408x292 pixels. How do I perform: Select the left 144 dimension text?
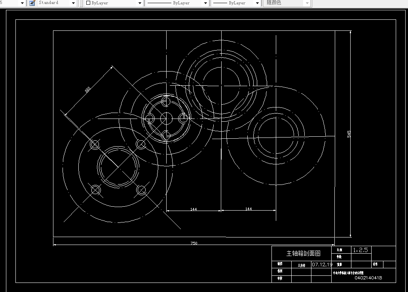(194, 209)
